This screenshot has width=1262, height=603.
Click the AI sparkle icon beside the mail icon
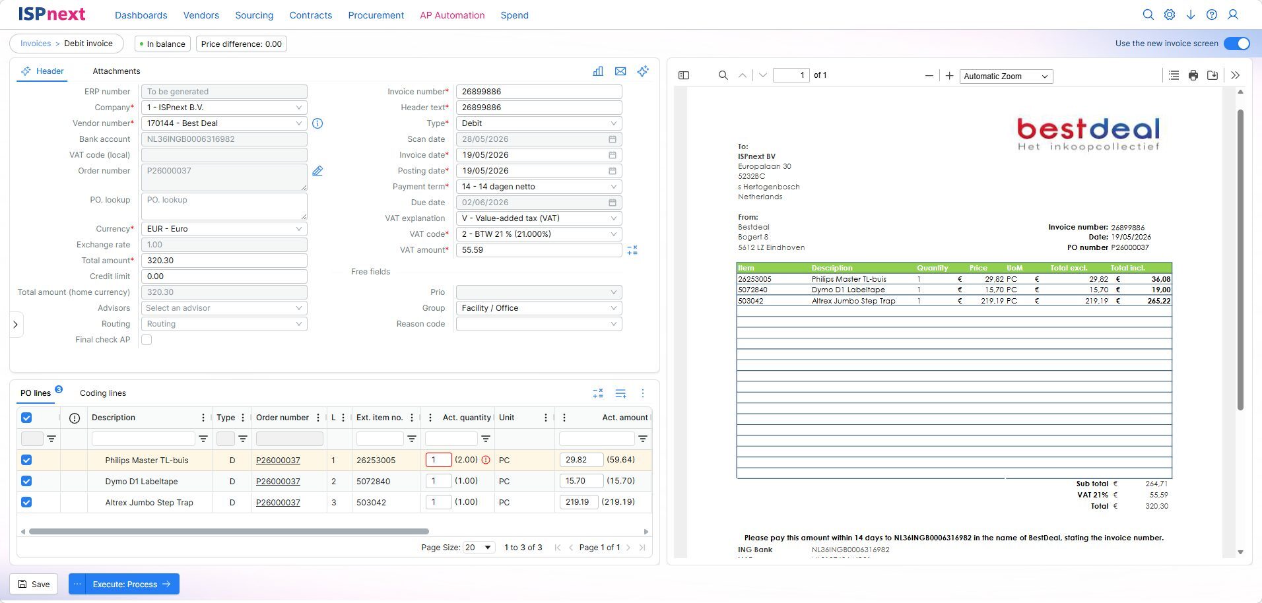[643, 71]
